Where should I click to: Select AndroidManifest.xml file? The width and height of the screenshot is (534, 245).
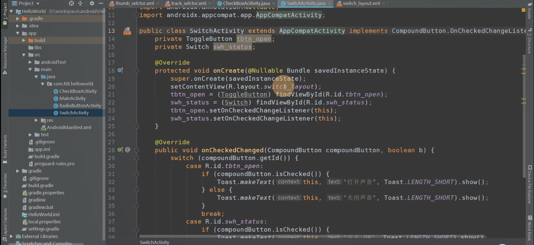(x=66, y=128)
